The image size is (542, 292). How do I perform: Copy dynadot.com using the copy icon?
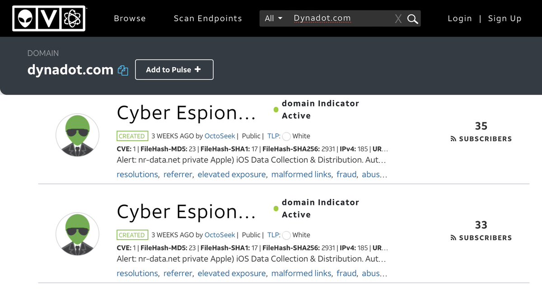coord(123,70)
